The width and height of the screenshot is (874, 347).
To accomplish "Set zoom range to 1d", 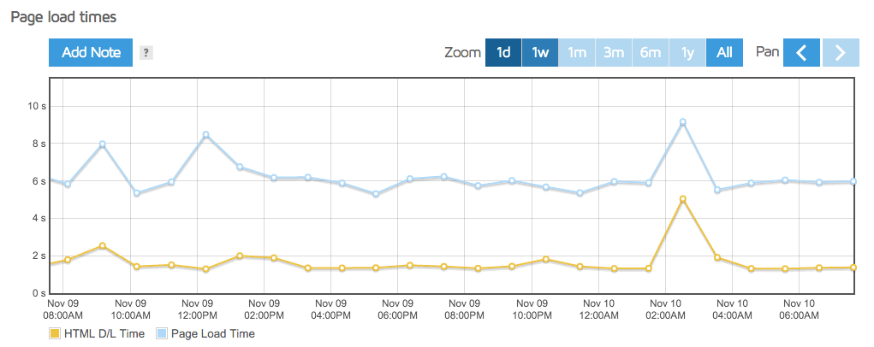I will tap(503, 53).
